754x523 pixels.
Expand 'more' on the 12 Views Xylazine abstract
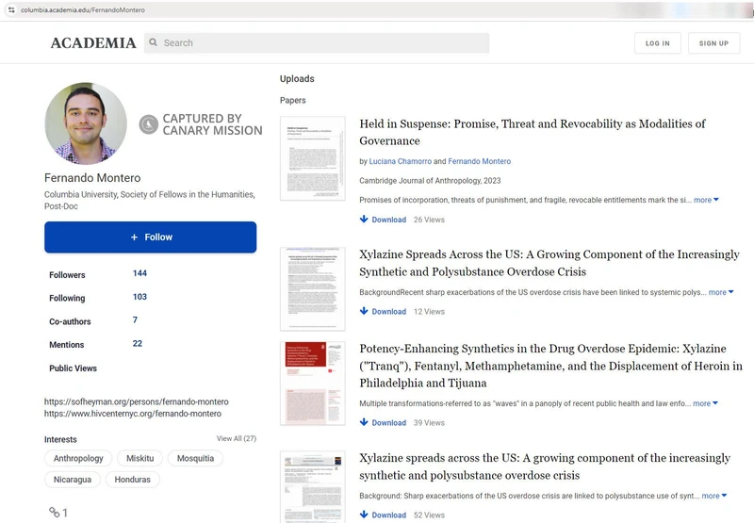(x=721, y=292)
